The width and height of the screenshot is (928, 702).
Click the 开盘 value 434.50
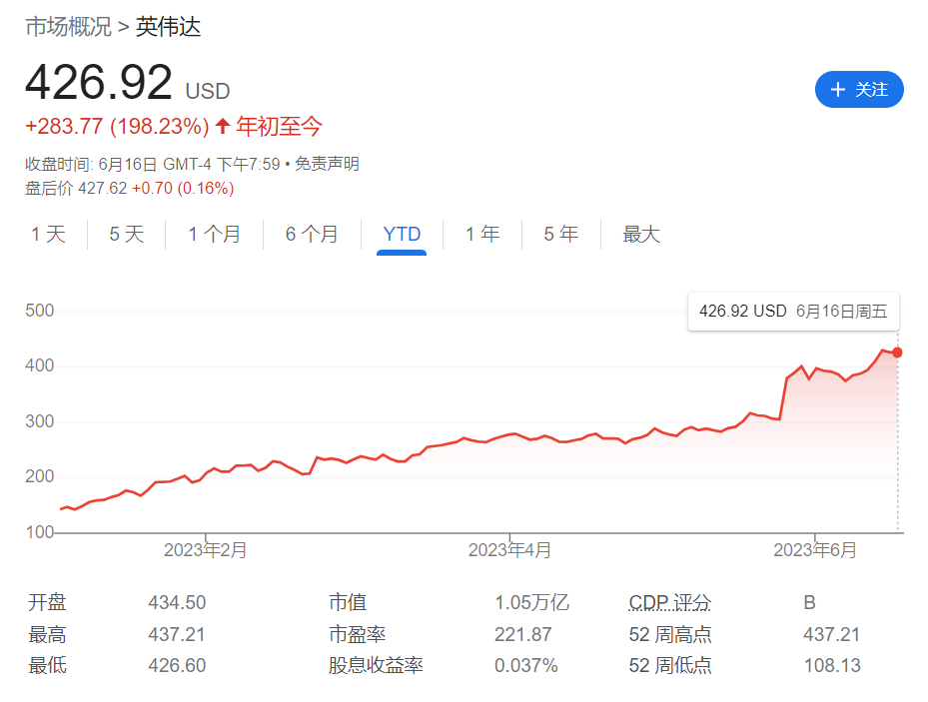pyautogui.click(x=177, y=603)
